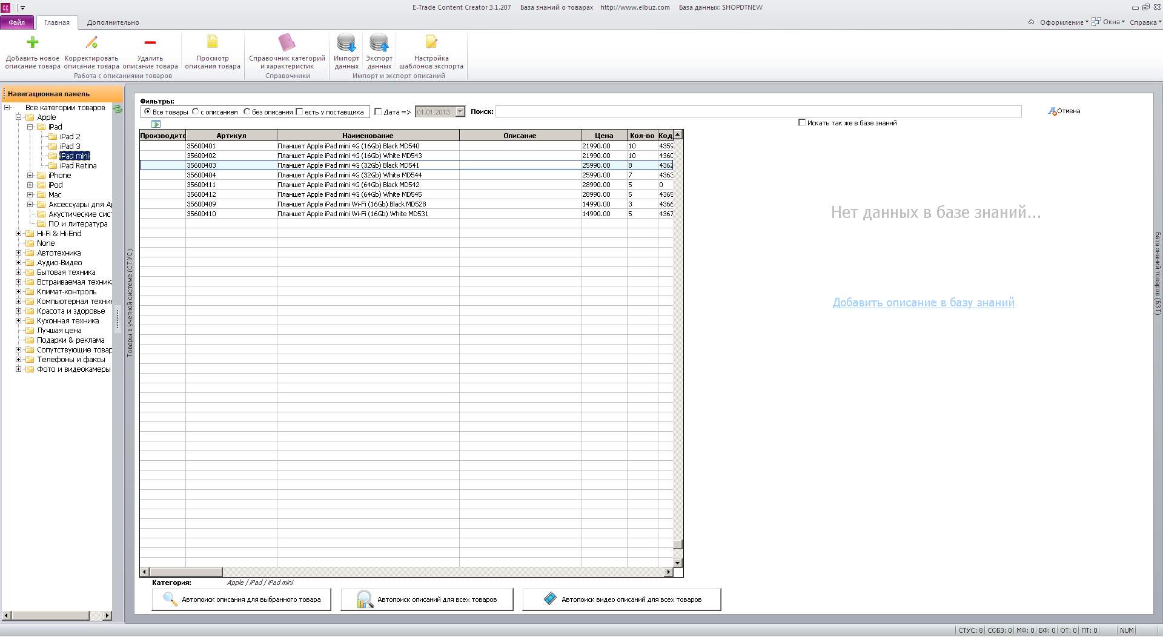
Task: Click Автопоиск описаний для всех товаров button
Action: click(426, 599)
